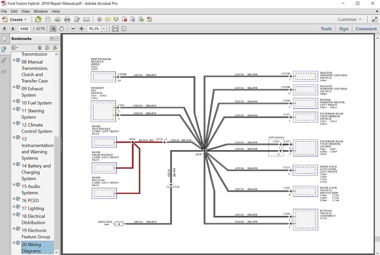Expand the 12 Climate Control System bookmark
The height and width of the screenshot is (255, 380).
click(14, 123)
